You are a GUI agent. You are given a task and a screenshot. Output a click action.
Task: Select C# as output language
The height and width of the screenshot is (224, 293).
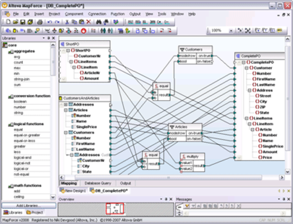tap(159, 22)
